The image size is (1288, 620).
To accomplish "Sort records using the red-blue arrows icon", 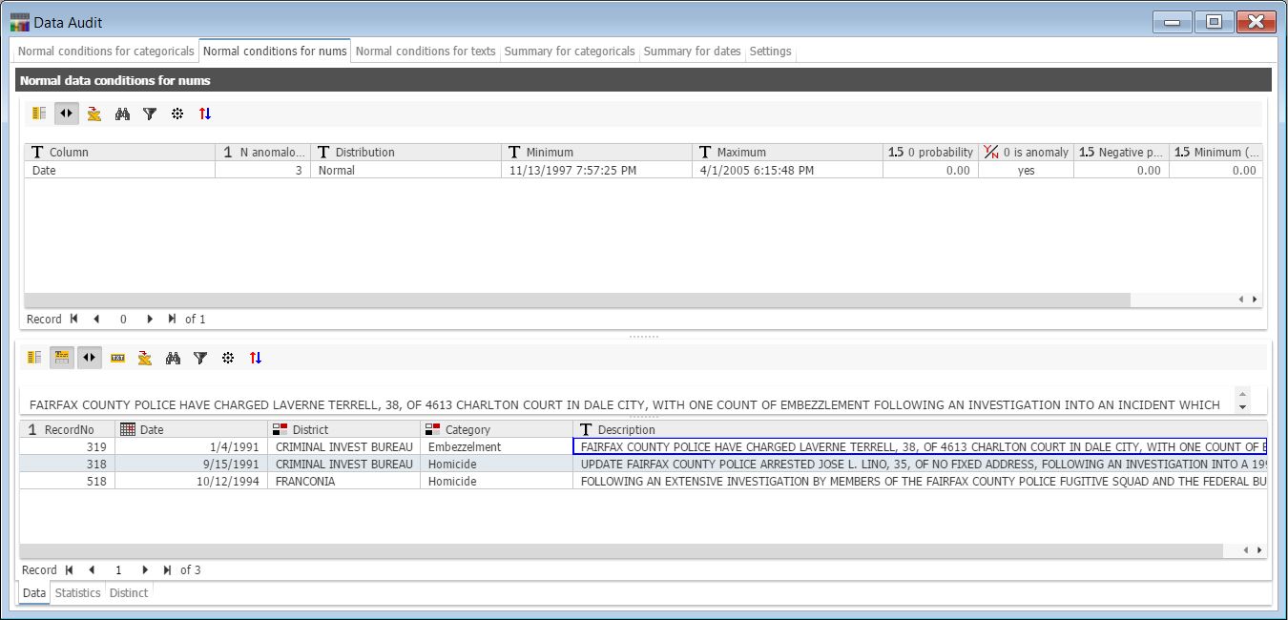I will tap(204, 114).
